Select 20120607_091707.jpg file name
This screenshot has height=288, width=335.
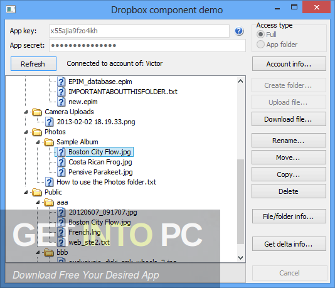103,212
